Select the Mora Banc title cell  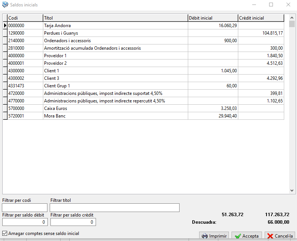[x=116, y=116]
